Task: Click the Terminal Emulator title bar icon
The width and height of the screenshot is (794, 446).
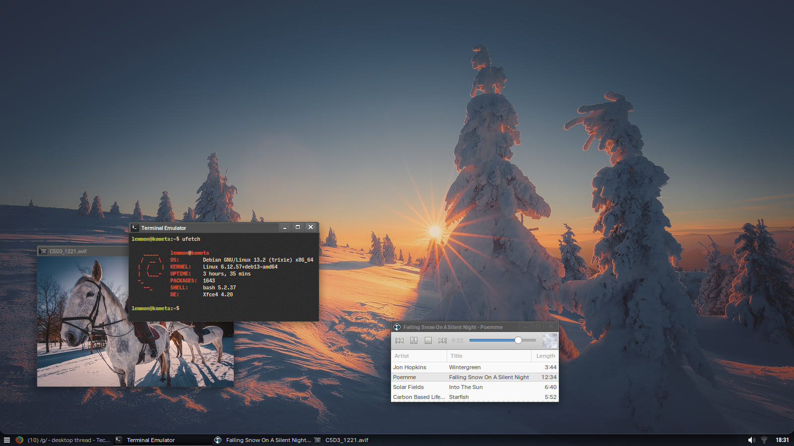Action: (x=135, y=228)
